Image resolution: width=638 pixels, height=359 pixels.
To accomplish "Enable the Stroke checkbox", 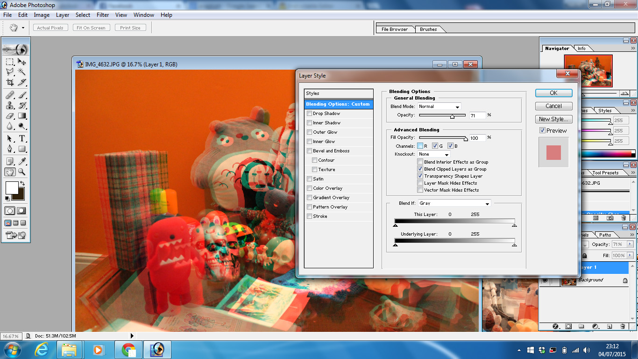I will [309, 216].
